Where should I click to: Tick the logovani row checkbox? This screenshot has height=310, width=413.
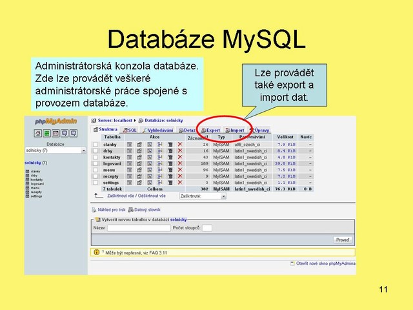pos(96,163)
